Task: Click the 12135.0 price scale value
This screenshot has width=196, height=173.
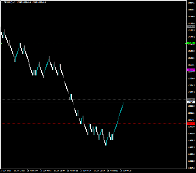Action: (x=191, y=51)
